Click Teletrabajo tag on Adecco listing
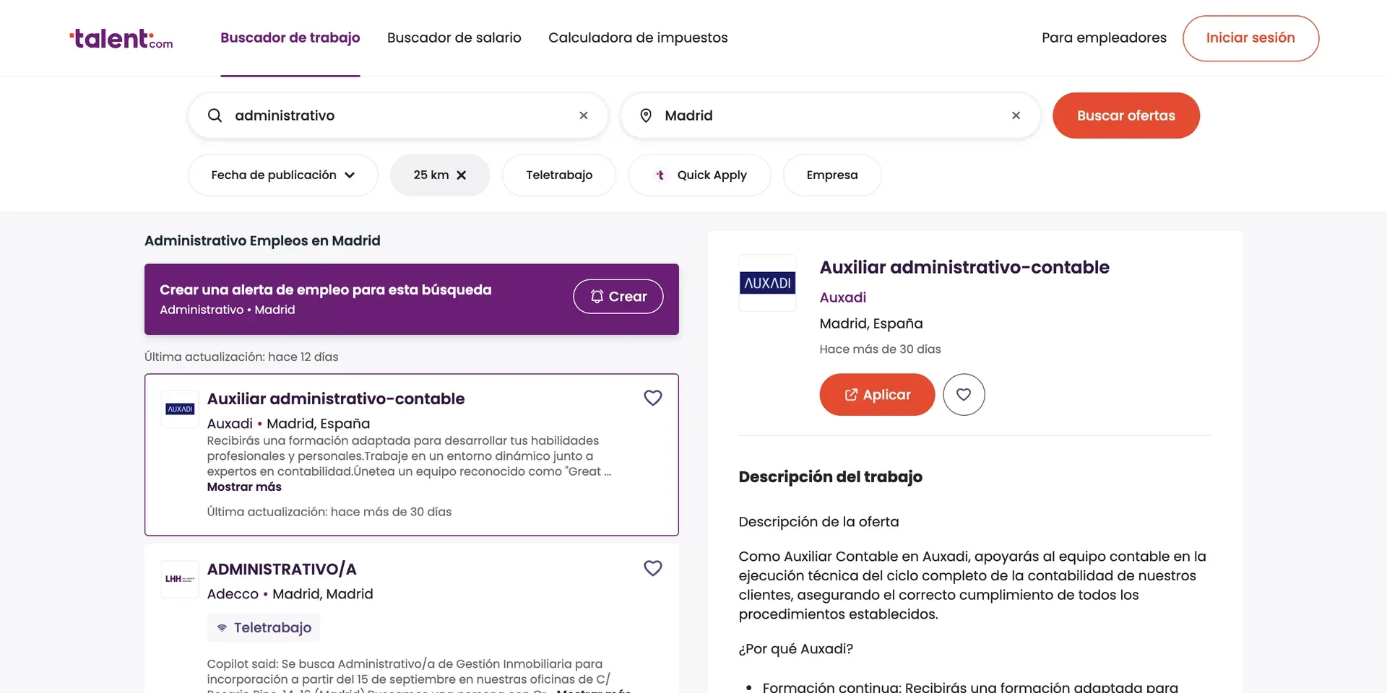Image resolution: width=1387 pixels, height=693 pixels. [264, 628]
